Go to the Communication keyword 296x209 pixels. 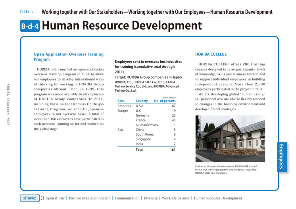click(x=127, y=198)
